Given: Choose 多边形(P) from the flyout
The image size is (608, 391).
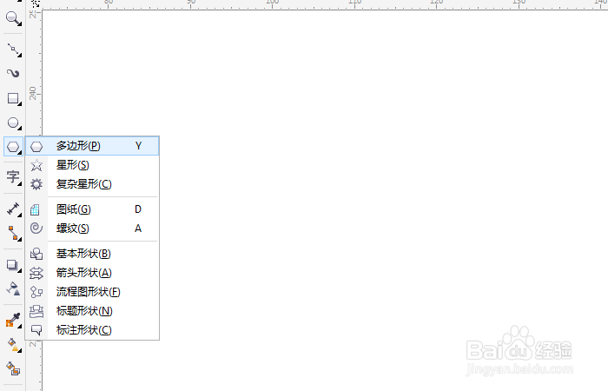Looking at the screenshot, I should click(92, 146).
